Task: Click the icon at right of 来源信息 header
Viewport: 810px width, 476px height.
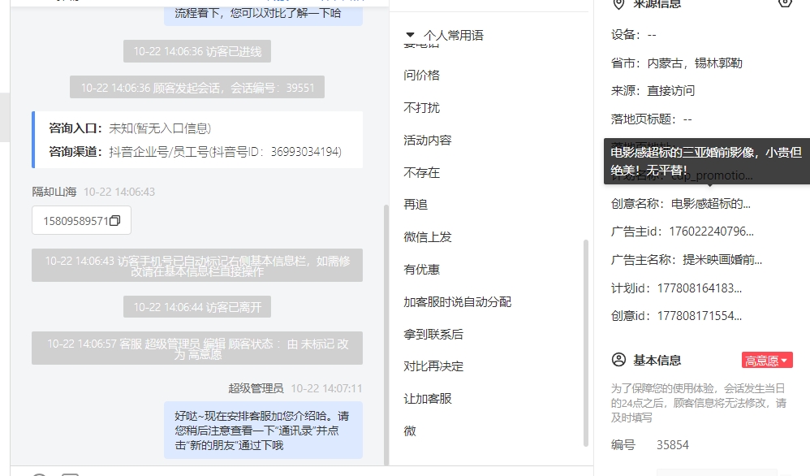Action: coord(785,2)
